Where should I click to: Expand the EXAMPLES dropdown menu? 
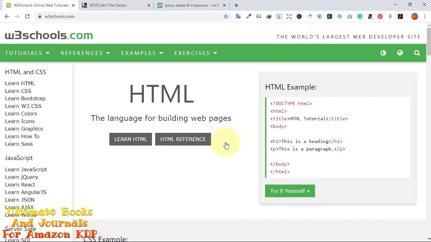tap(142, 53)
